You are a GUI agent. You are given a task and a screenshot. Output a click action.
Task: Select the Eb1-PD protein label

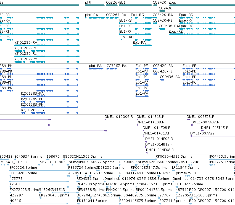tap(142, 83)
